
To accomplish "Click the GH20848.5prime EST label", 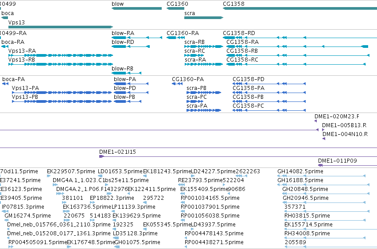I will [x=305, y=189].
